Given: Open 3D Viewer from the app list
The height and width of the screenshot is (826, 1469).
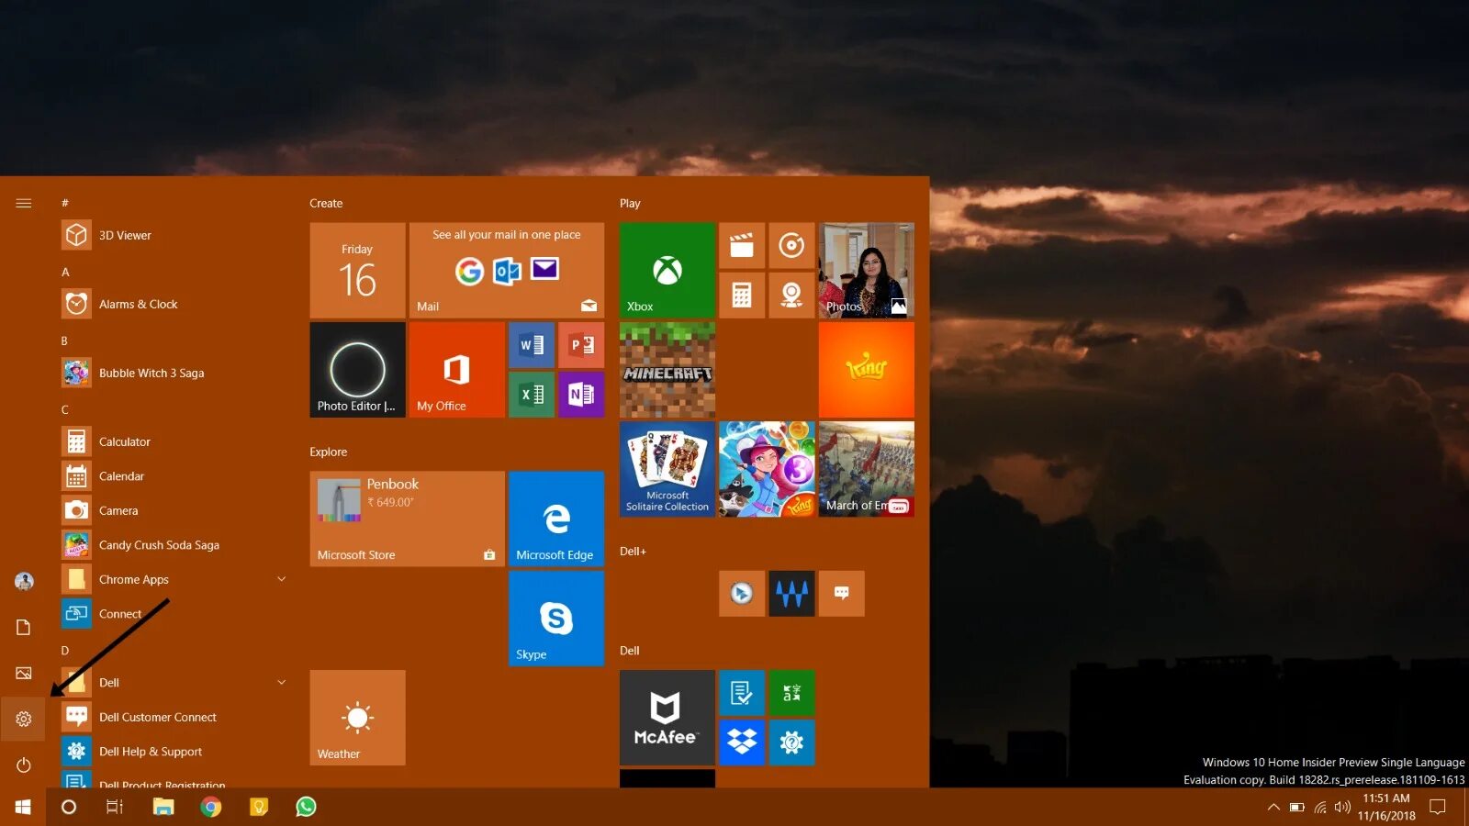Looking at the screenshot, I should tap(175, 235).
